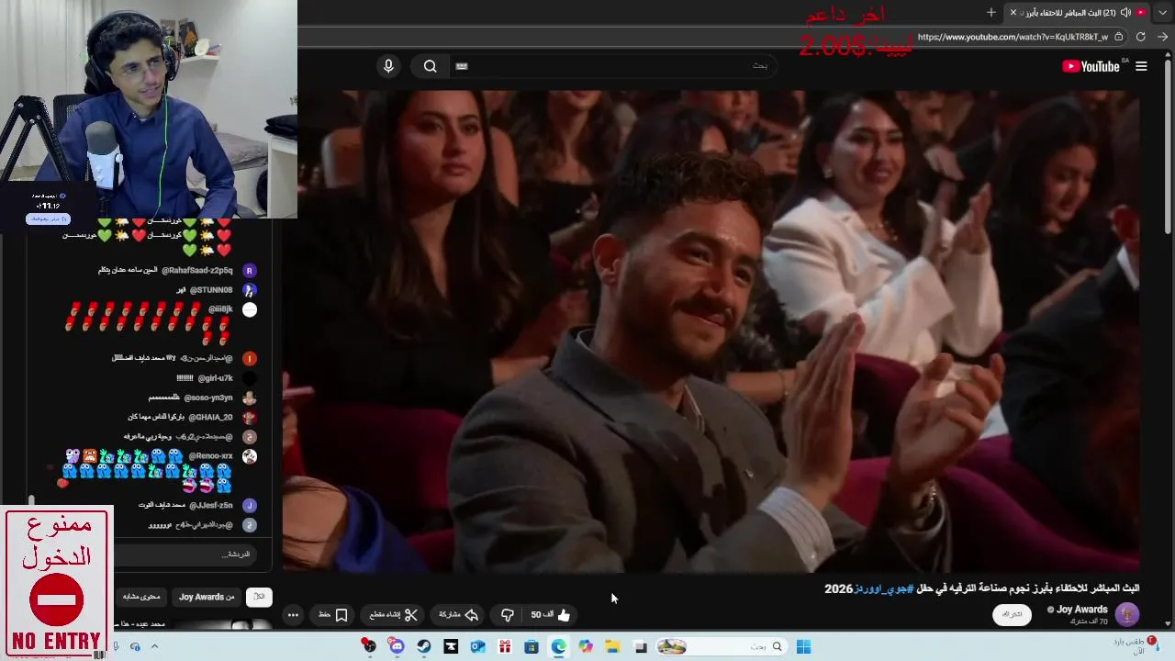Reload the page with refresh icon

pyautogui.click(x=1141, y=37)
